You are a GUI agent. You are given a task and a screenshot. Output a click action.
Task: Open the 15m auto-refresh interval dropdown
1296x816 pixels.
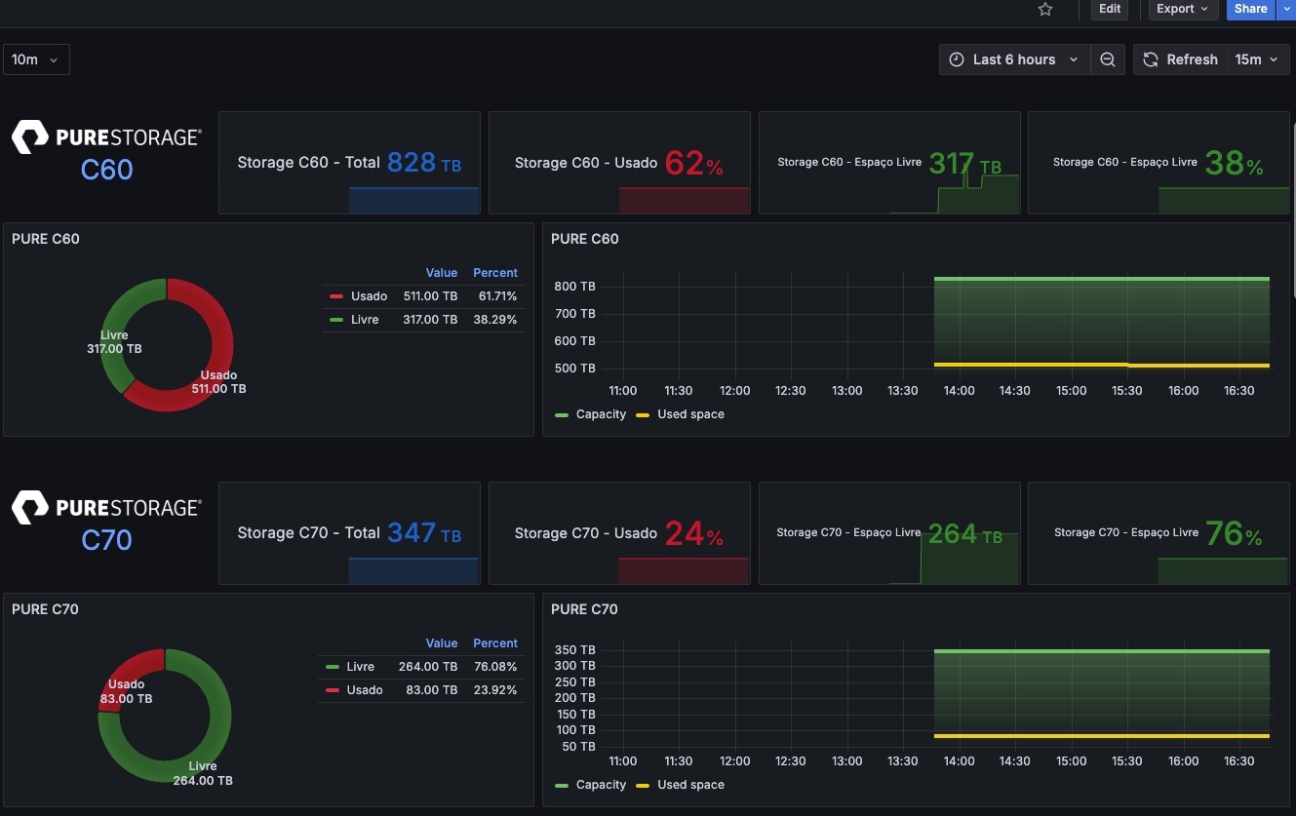pyautogui.click(x=1256, y=59)
